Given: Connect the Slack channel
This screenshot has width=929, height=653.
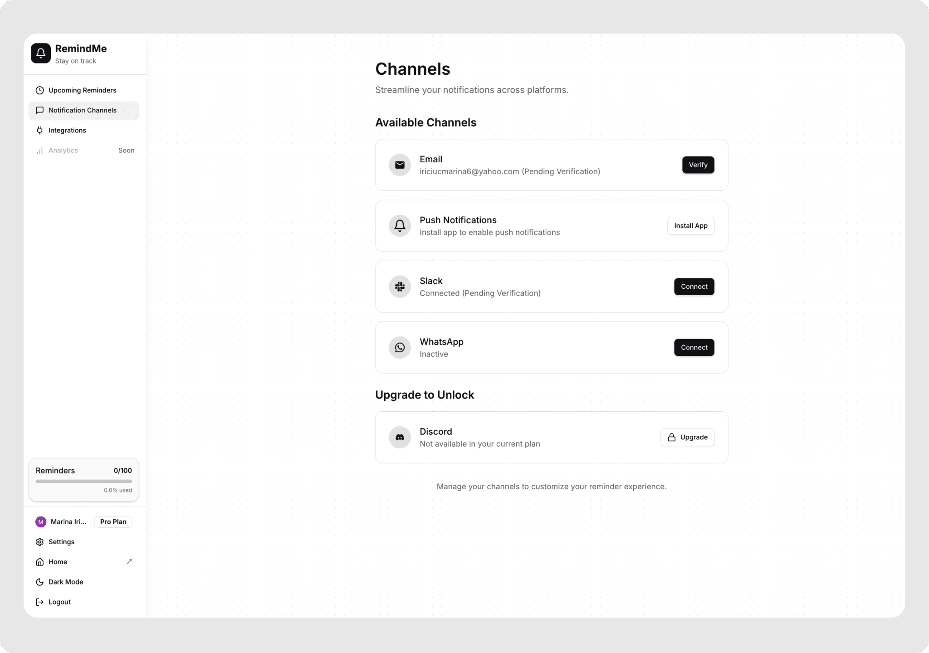Looking at the screenshot, I should pos(694,287).
